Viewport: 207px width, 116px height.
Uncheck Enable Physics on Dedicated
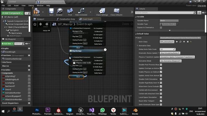click(161, 72)
